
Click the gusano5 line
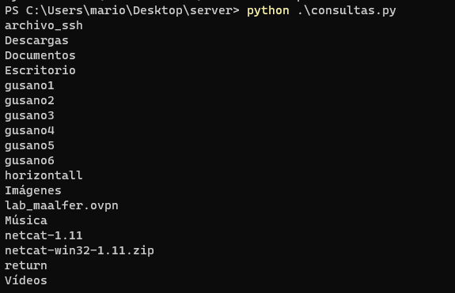click(29, 146)
